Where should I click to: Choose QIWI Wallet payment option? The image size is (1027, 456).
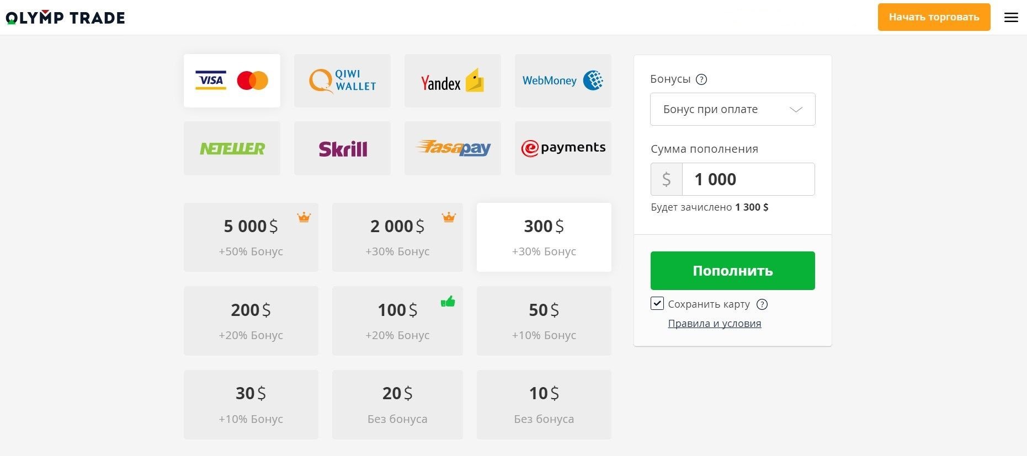click(x=342, y=81)
